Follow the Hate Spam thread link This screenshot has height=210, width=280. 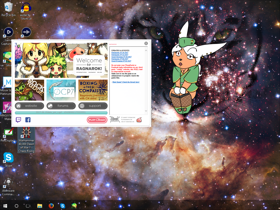[x=126, y=82]
